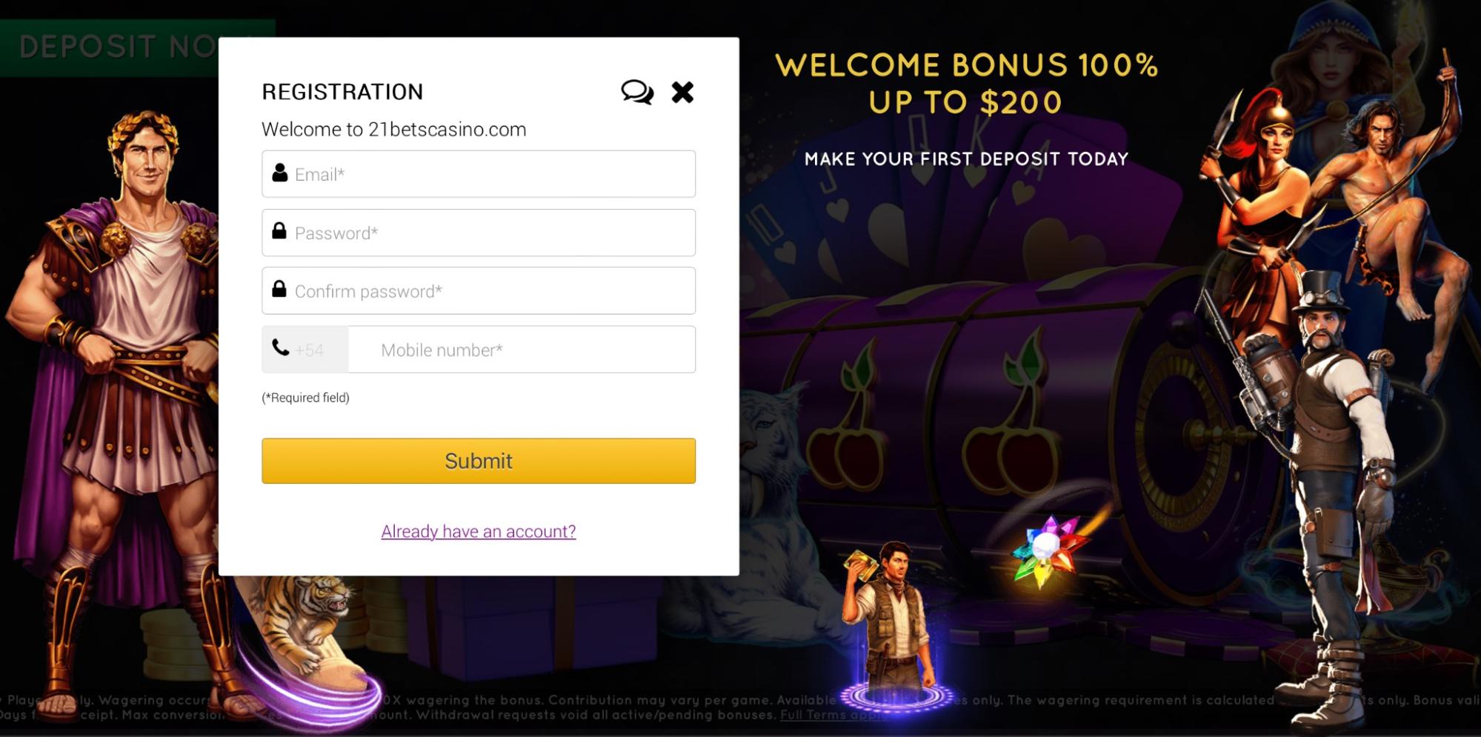Focus the Password input field
Viewport: 1481px width, 737px height.
(x=479, y=233)
